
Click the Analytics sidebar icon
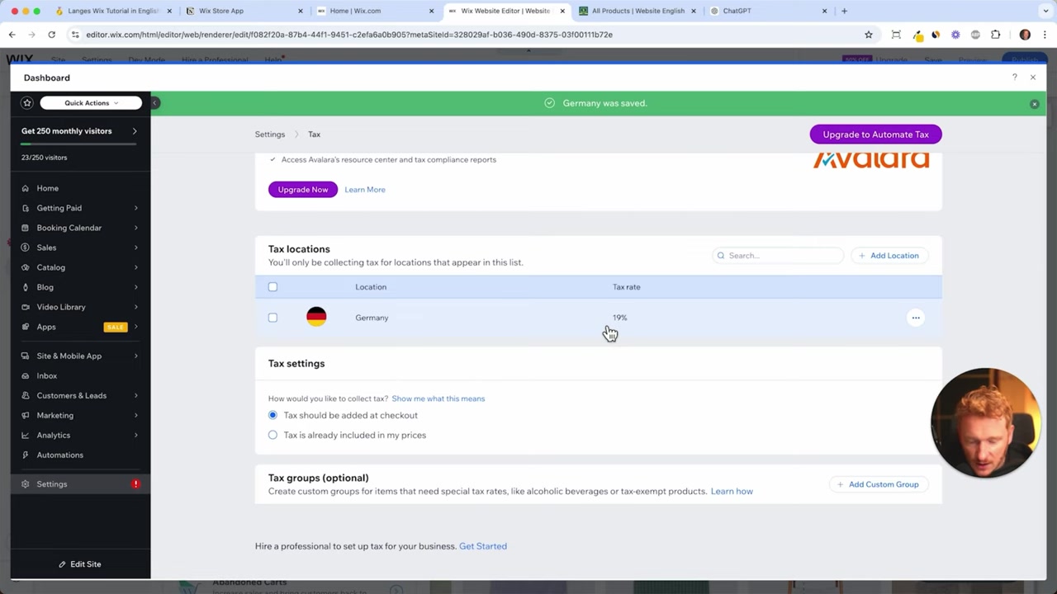(x=26, y=435)
